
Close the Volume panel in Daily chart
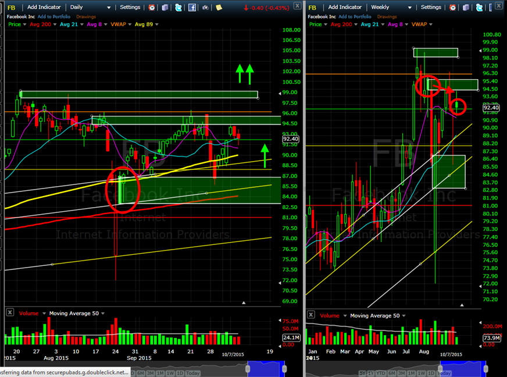point(10,312)
